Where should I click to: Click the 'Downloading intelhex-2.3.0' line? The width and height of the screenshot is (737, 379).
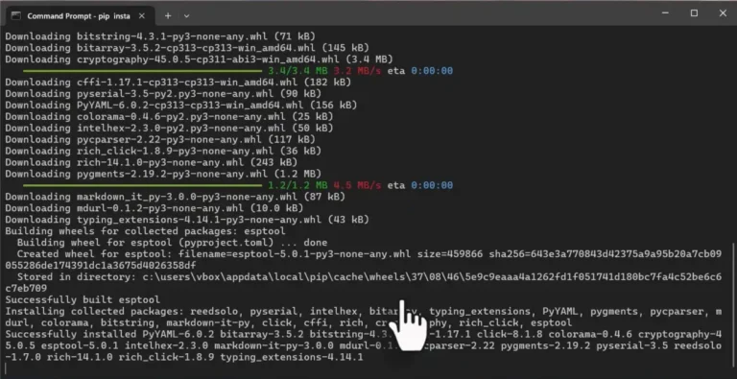coord(169,128)
